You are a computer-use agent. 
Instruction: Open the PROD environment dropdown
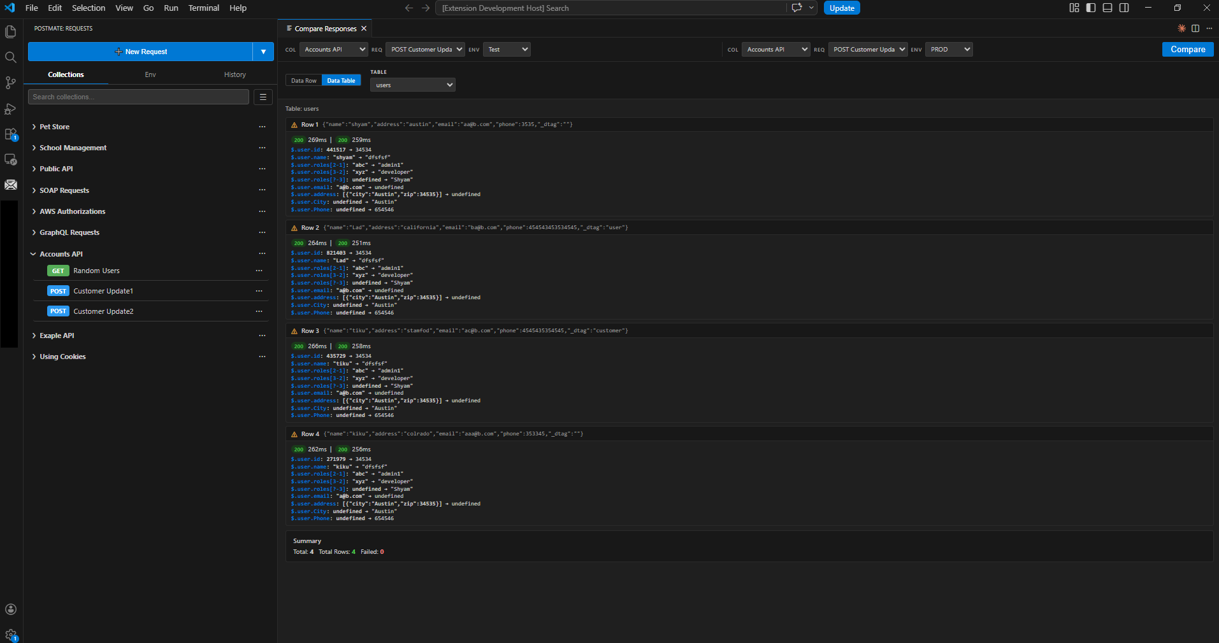tap(949, 49)
